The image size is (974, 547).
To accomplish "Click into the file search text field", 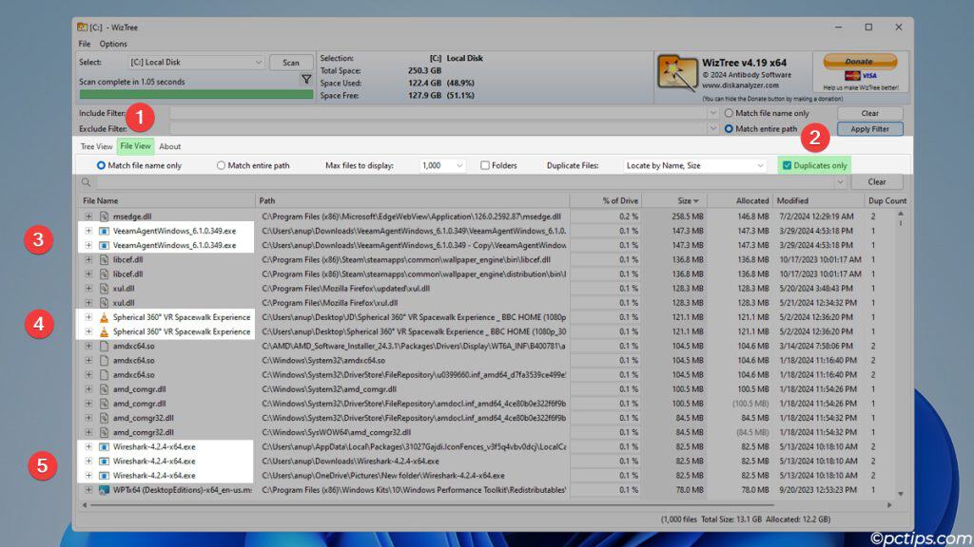I will coord(466,182).
